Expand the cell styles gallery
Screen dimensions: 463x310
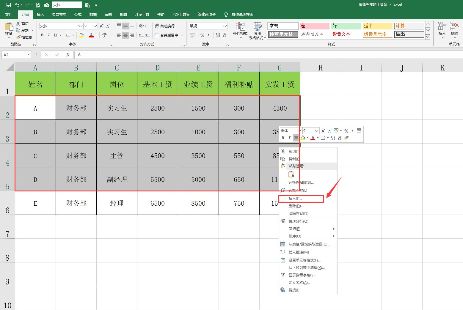(x=428, y=37)
